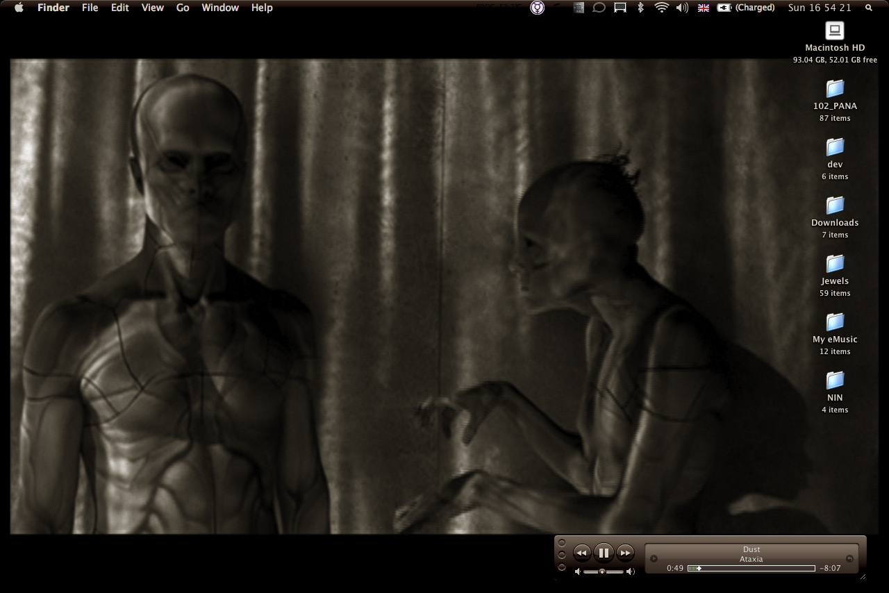Screen dimensions: 889x593
Task: Pause the iTunes mini player
Action: click(604, 553)
